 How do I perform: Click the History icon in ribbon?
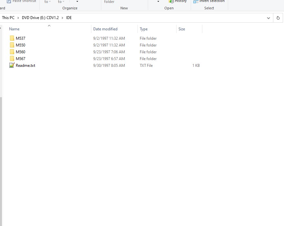point(171,1)
